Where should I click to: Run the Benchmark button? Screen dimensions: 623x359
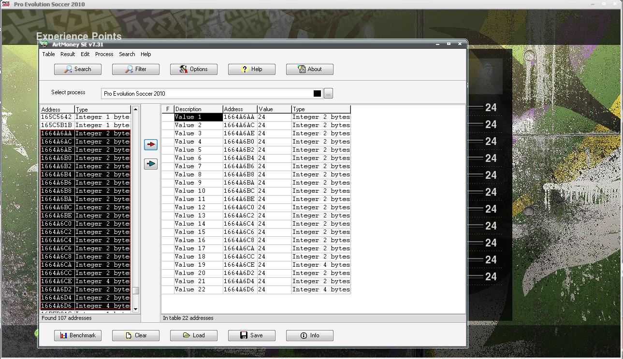click(78, 335)
